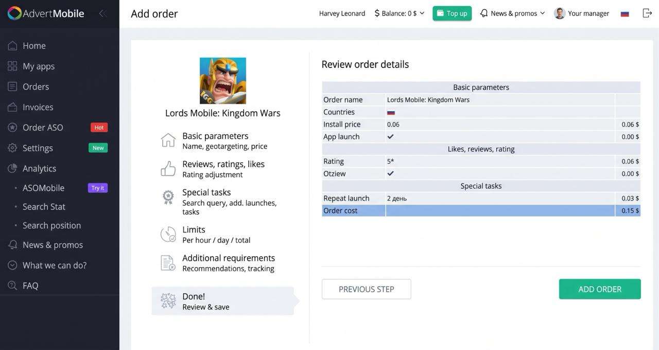
Task: Click the Order name value Lords Mobile: Kingdom Wars
Action: tap(428, 100)
